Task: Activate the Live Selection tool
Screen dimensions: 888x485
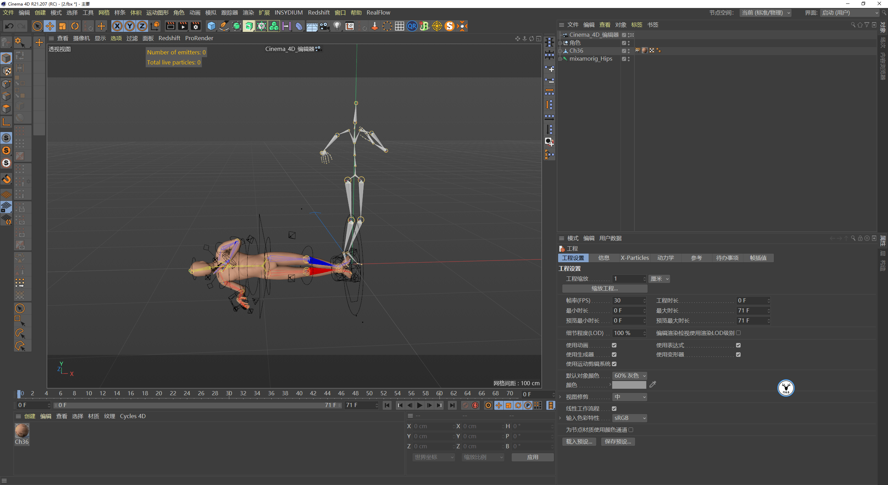Action: pos(37,26)
